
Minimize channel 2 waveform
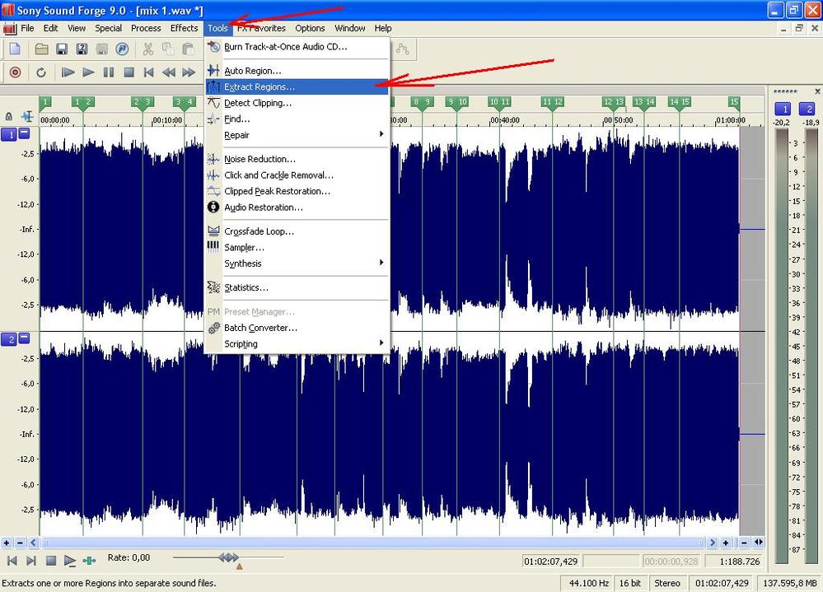(24, 338)
